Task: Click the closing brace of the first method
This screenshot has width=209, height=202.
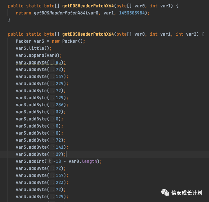Action: point(9,20)
